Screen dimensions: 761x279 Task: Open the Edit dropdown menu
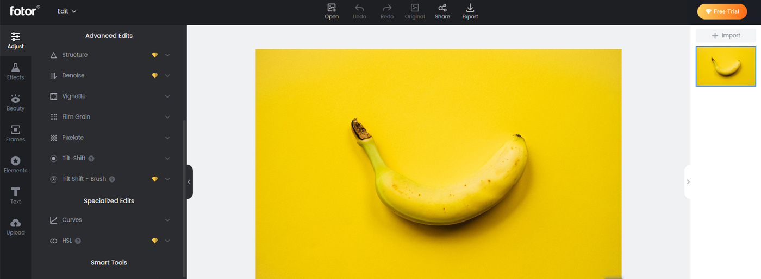(x=67, y=11)
